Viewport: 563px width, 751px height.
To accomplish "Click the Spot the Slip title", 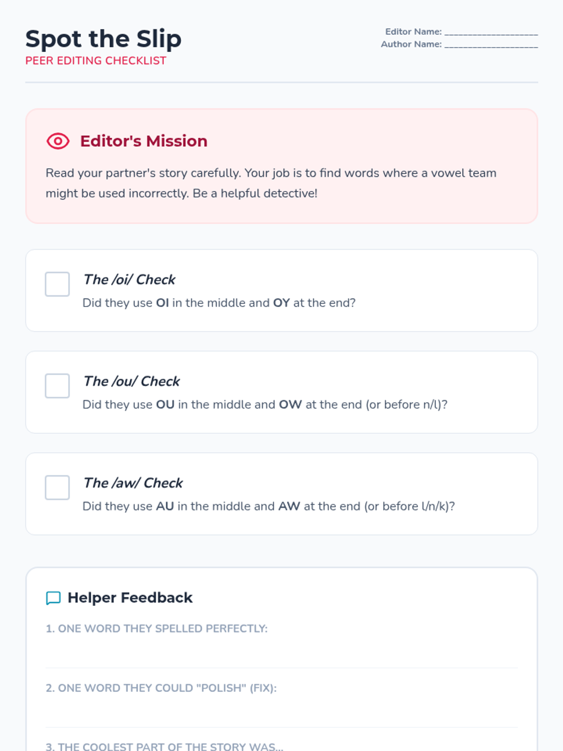I will click(x=103, y=38).
